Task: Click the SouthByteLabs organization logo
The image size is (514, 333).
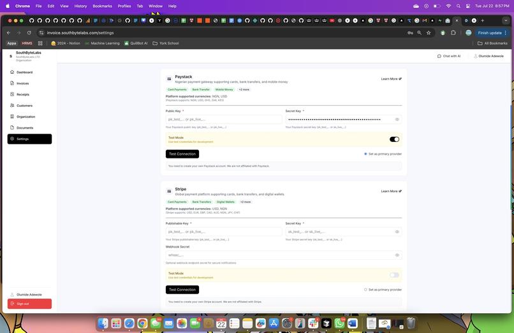Action: 11,56
